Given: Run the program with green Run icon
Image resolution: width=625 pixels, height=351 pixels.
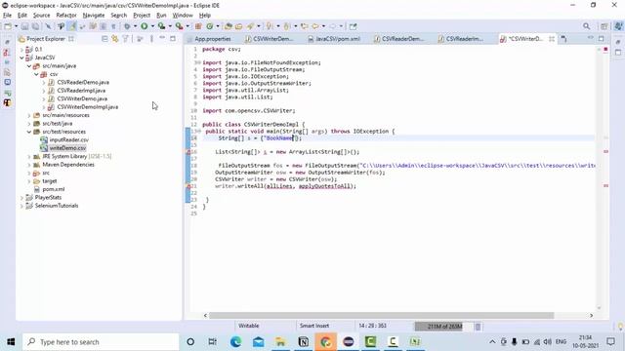Looking at the screenshot, I should click(144, 26).
